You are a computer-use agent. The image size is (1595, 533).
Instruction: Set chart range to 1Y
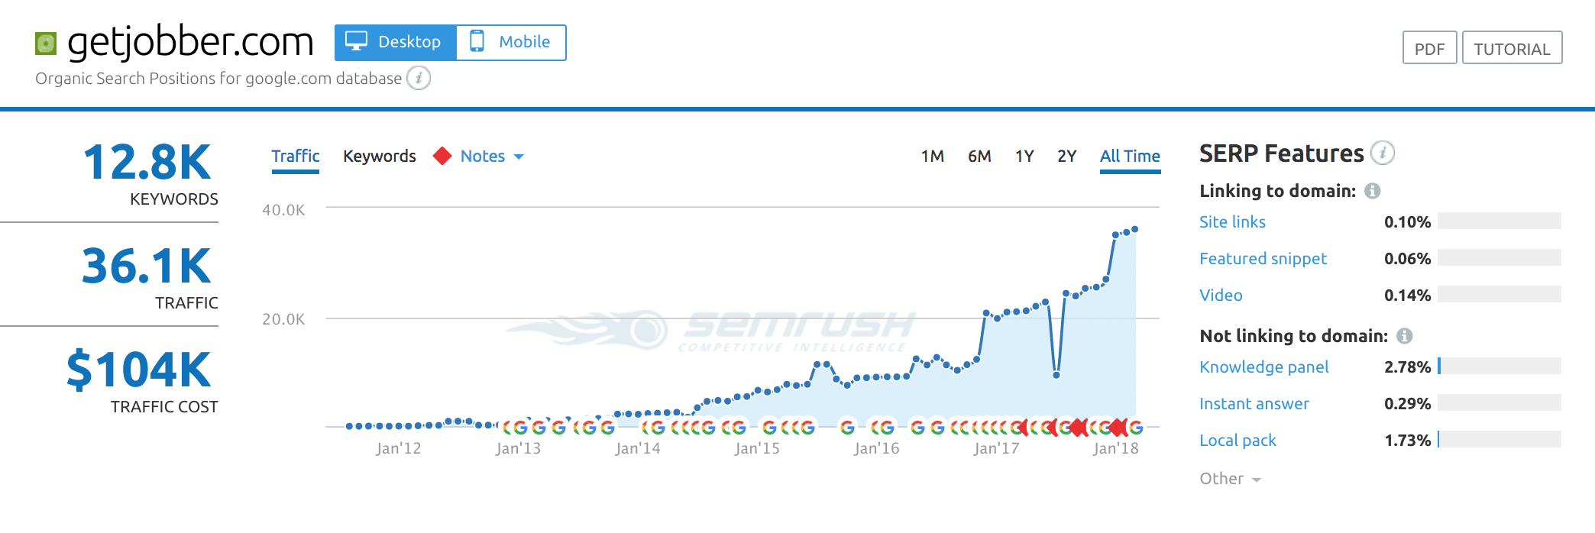[x=1024, y=157]
